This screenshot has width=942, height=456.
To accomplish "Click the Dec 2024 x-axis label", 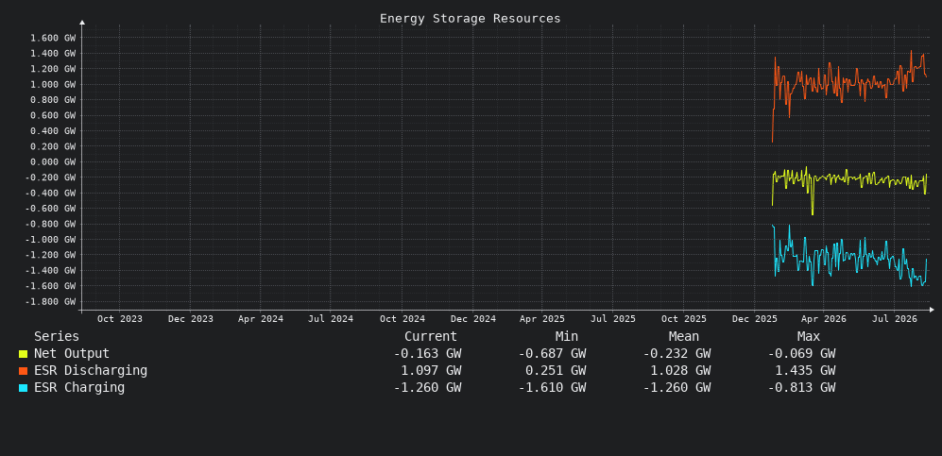I will tap(472, 319).
